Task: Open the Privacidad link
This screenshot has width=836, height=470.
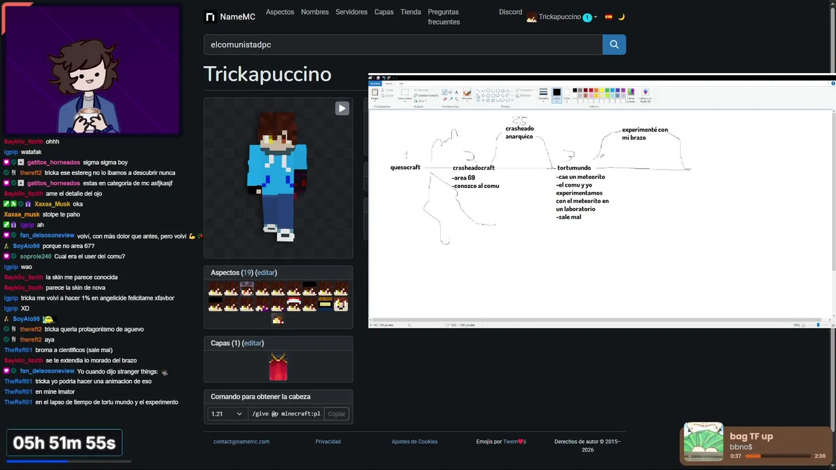Action: 328,441
